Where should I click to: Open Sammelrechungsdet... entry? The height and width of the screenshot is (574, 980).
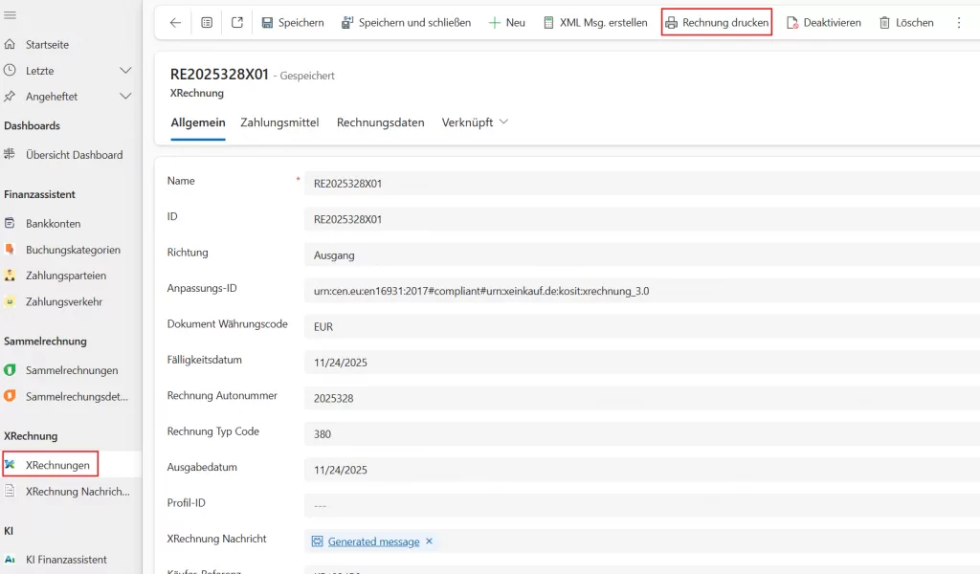tap(77, 397)
